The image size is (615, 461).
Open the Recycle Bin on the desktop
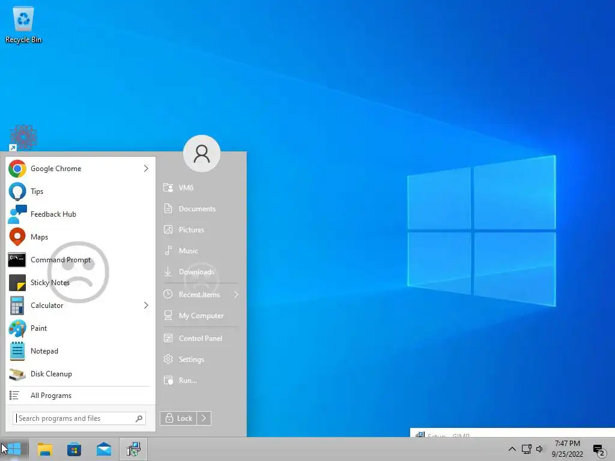(23, 24)
